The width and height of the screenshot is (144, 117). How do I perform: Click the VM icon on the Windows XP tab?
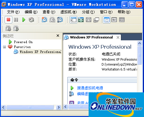coord(66,38)
